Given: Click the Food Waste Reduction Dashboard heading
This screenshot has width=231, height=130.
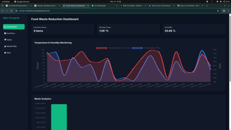Looking at the screenshot, I should [55, 19].
